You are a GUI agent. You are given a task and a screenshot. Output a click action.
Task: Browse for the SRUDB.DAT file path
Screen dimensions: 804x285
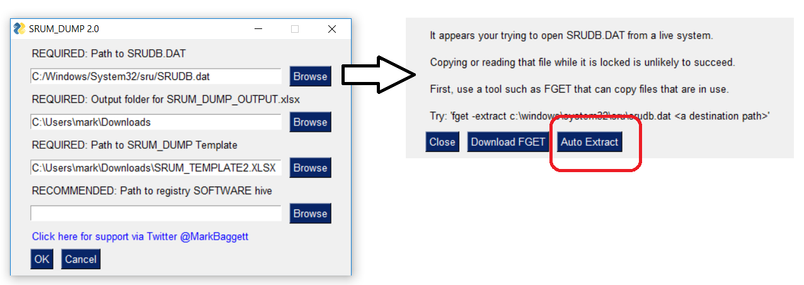coord(310,76)
